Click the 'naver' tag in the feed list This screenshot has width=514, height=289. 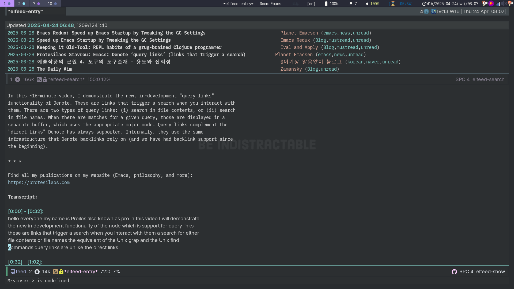pyautogui.click(x=373, y=62)
